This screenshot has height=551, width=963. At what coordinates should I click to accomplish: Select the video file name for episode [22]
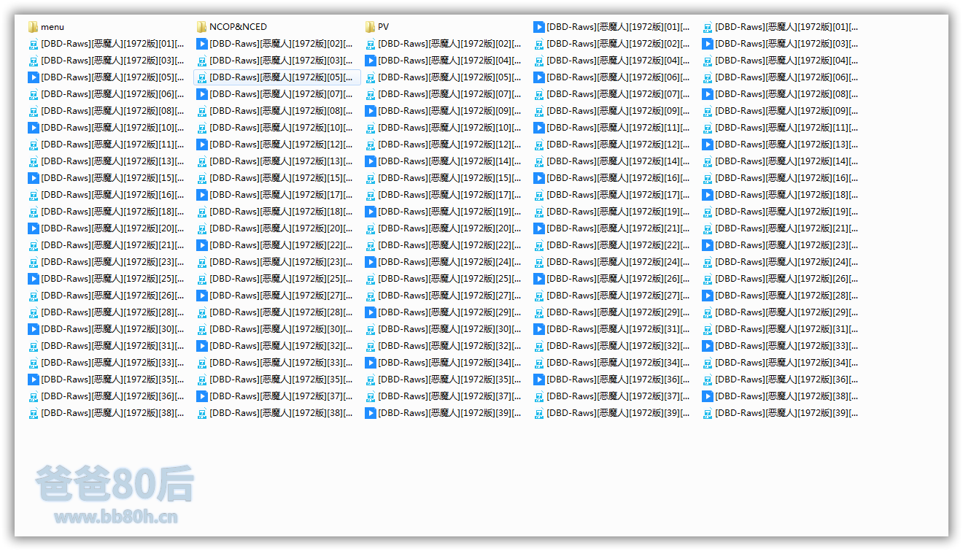click(281, 245)
